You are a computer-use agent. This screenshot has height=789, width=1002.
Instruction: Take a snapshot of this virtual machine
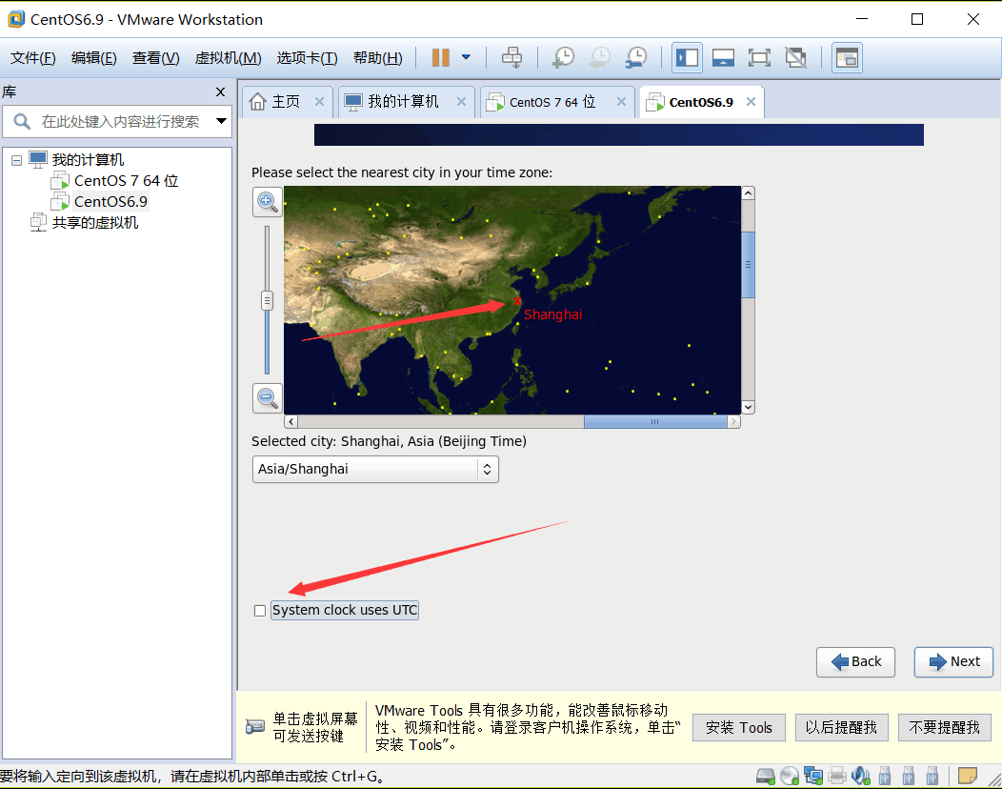pyautogui.click(x=563, y=57)
